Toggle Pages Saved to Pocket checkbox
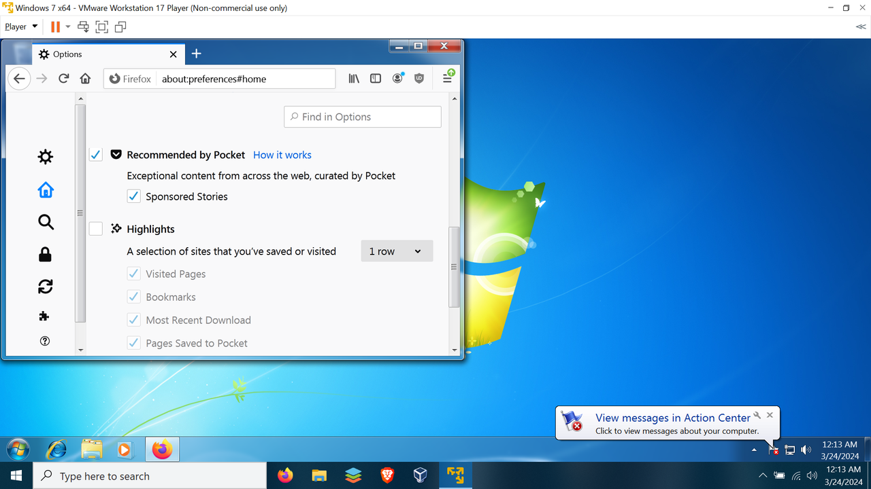The height and width of the screenshot is (489, 871). coord(134,343)
